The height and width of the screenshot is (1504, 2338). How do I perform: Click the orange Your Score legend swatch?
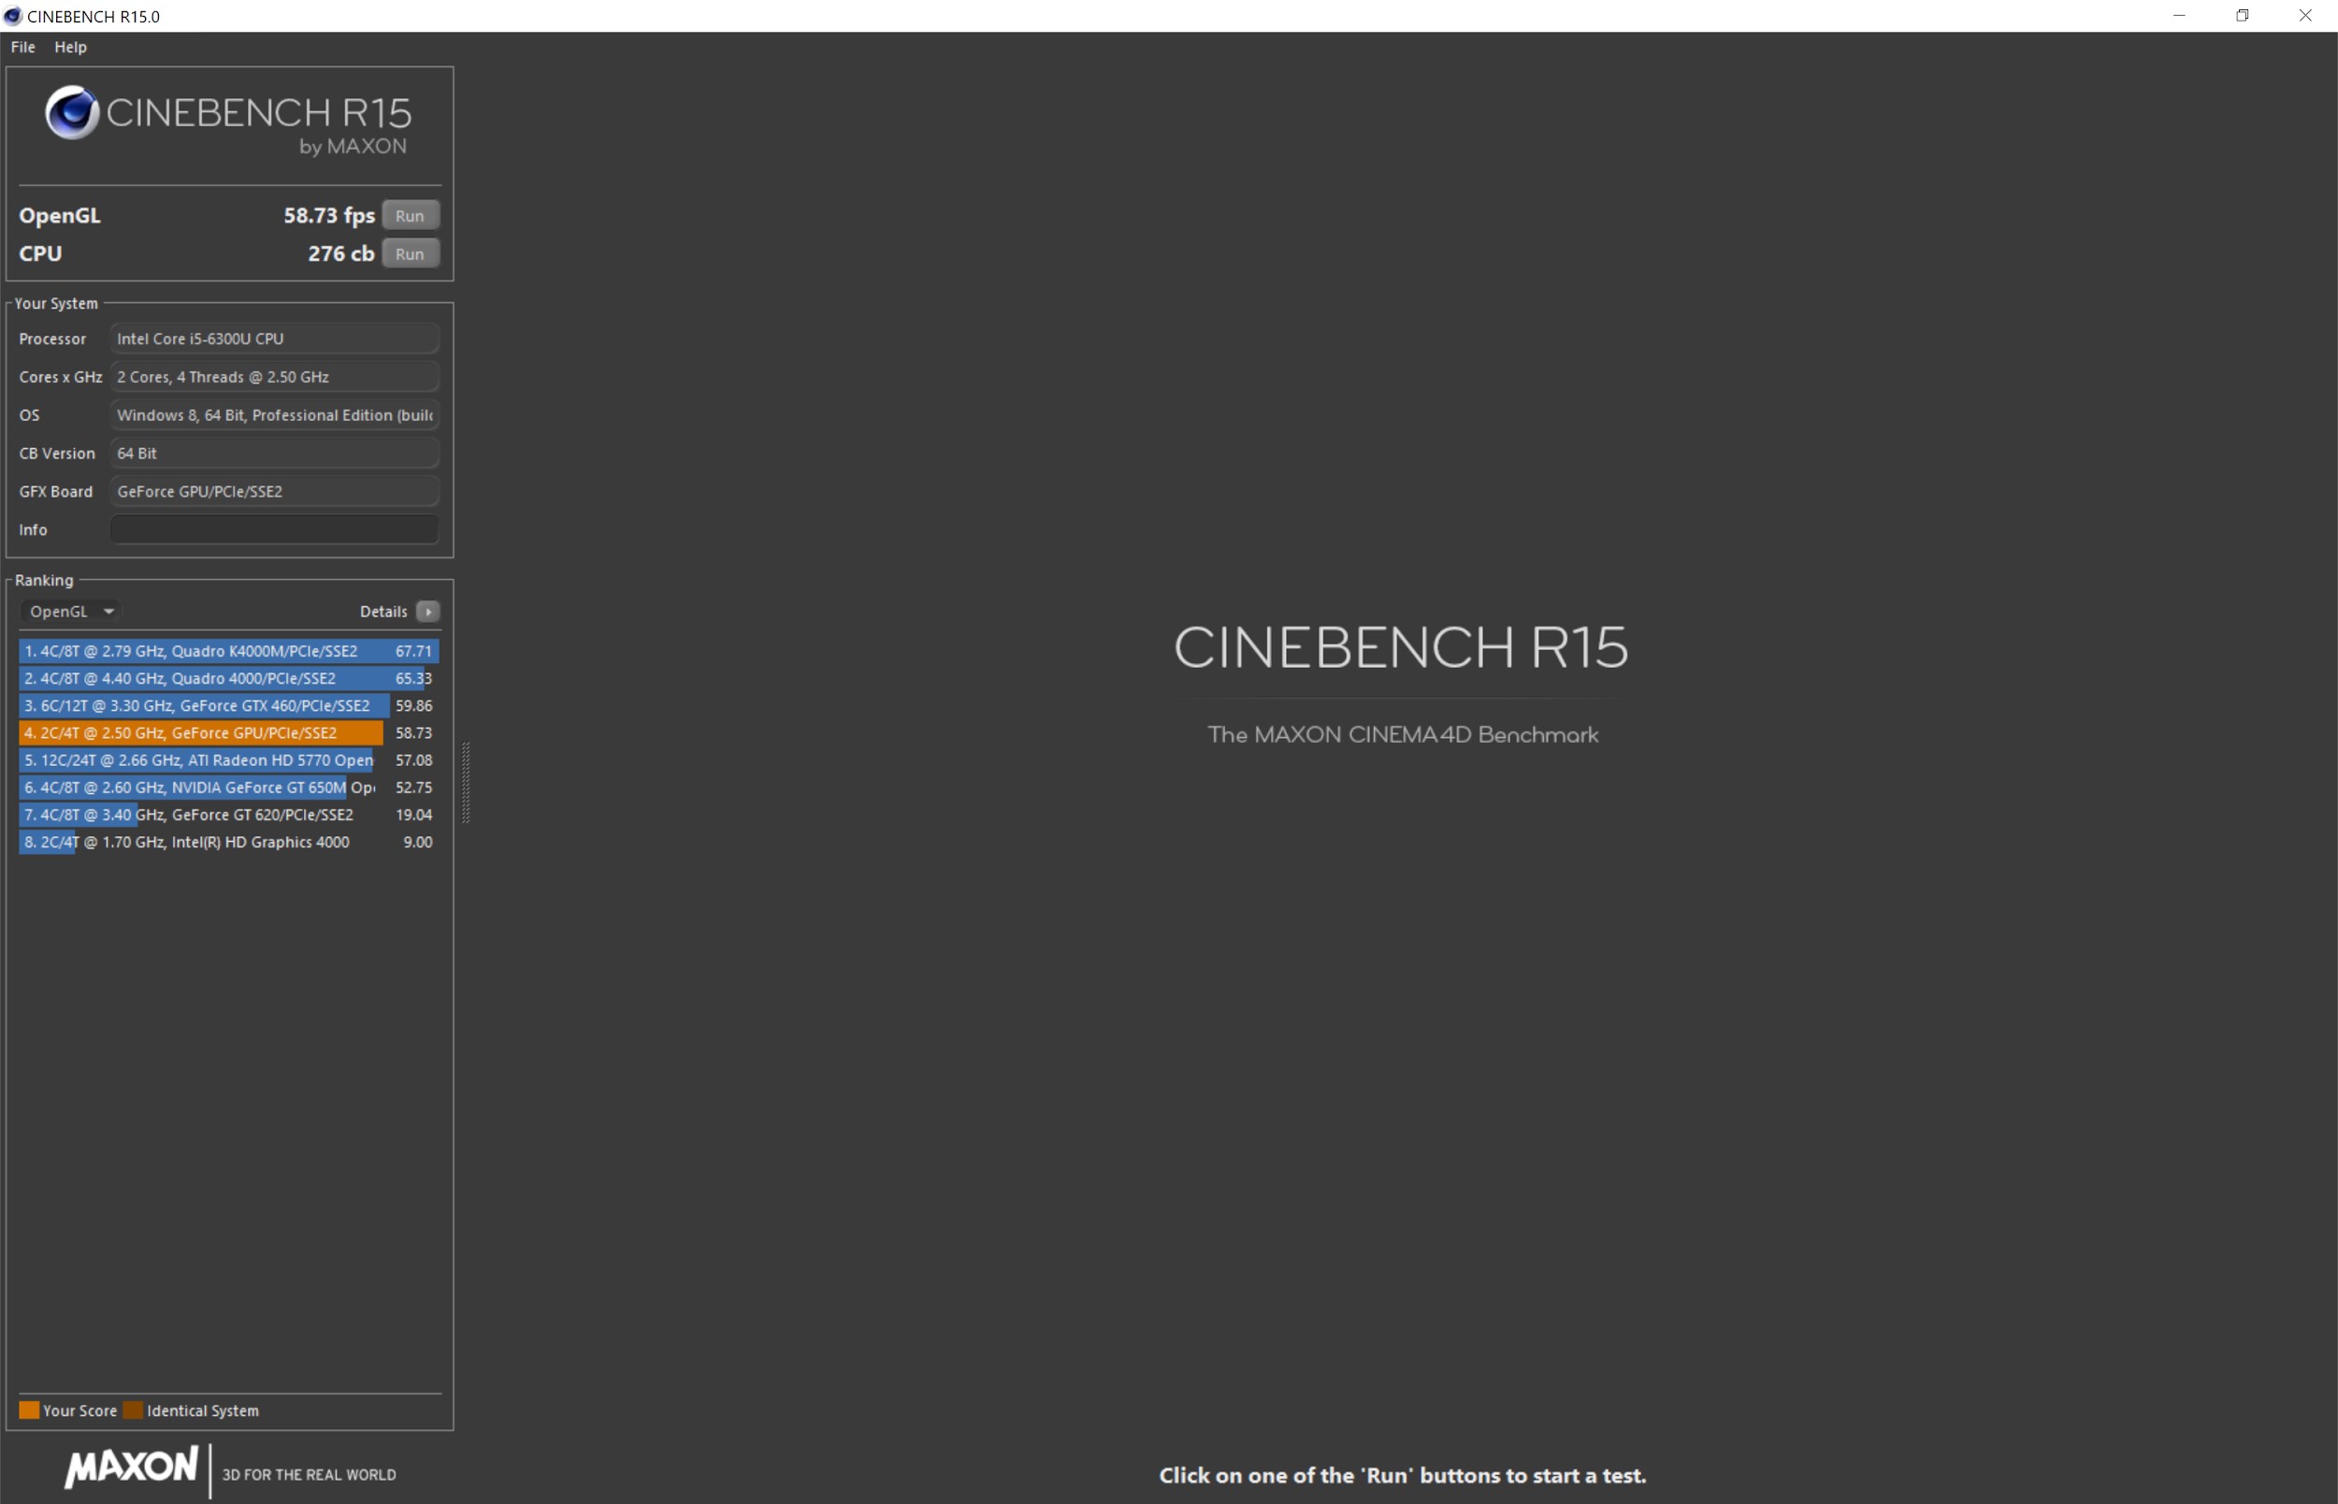click(29, 1410)
